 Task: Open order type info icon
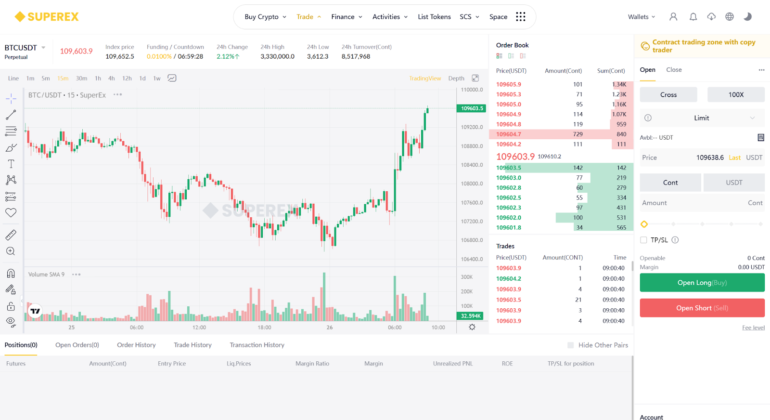coord(648,118)
